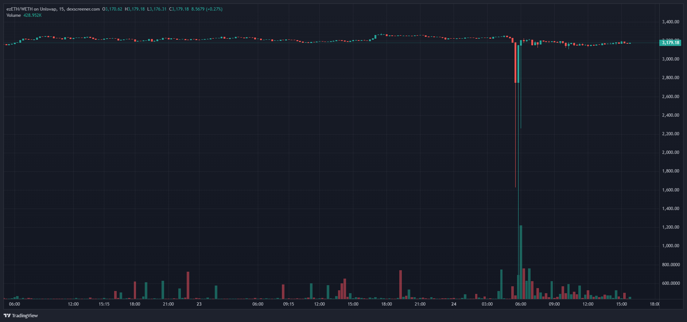Image resolution: width=687 pixels, height=322 pixels.
Task: Click date label 23 on the time axis
Action: click(199, 304)
